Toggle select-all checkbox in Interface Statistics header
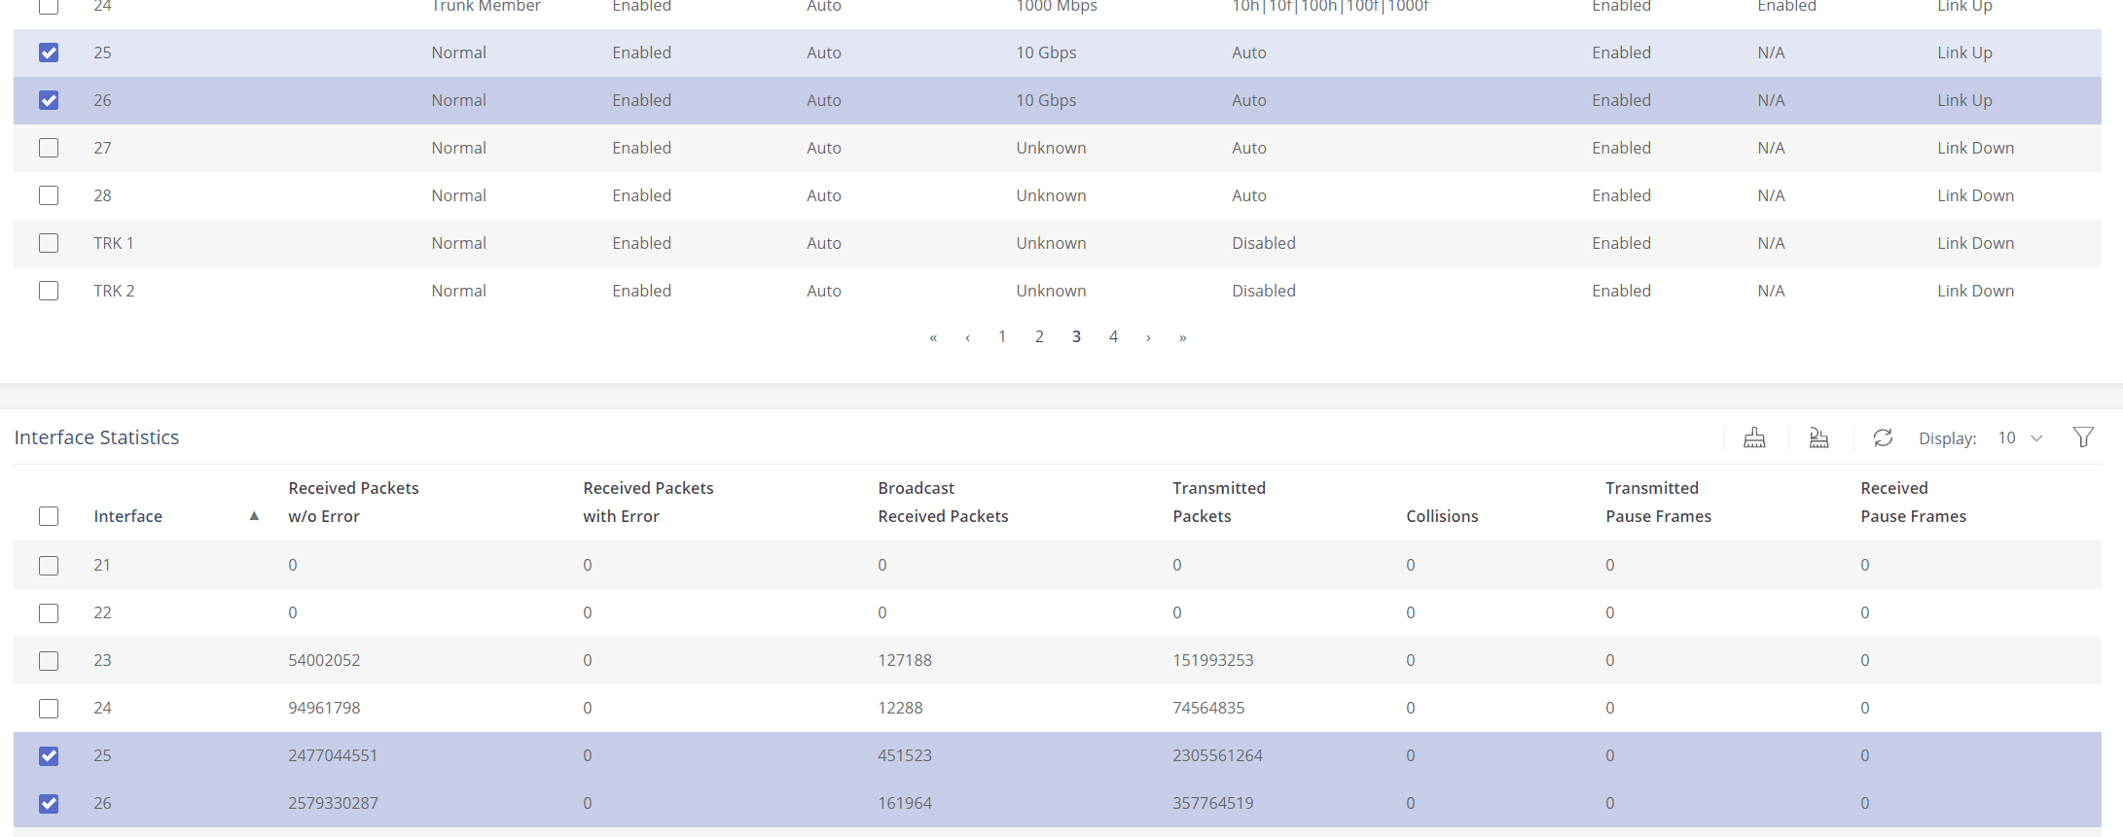 pyautogui.click(x=49, y=516)
